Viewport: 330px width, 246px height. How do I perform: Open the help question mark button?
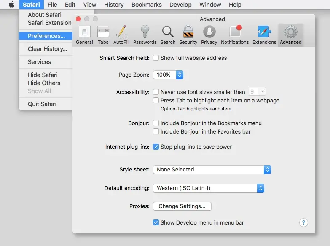coord(303,222)
